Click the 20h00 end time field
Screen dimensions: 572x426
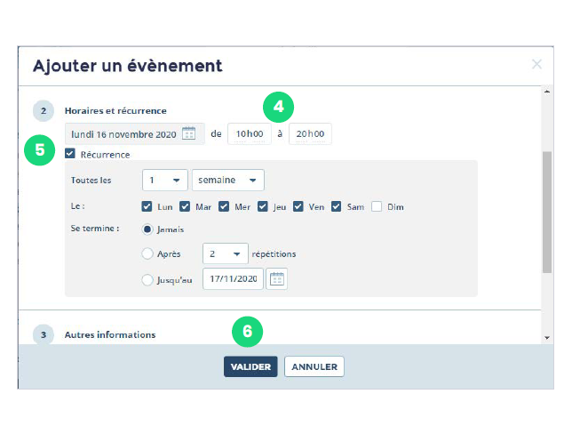[x=310, y=134]
